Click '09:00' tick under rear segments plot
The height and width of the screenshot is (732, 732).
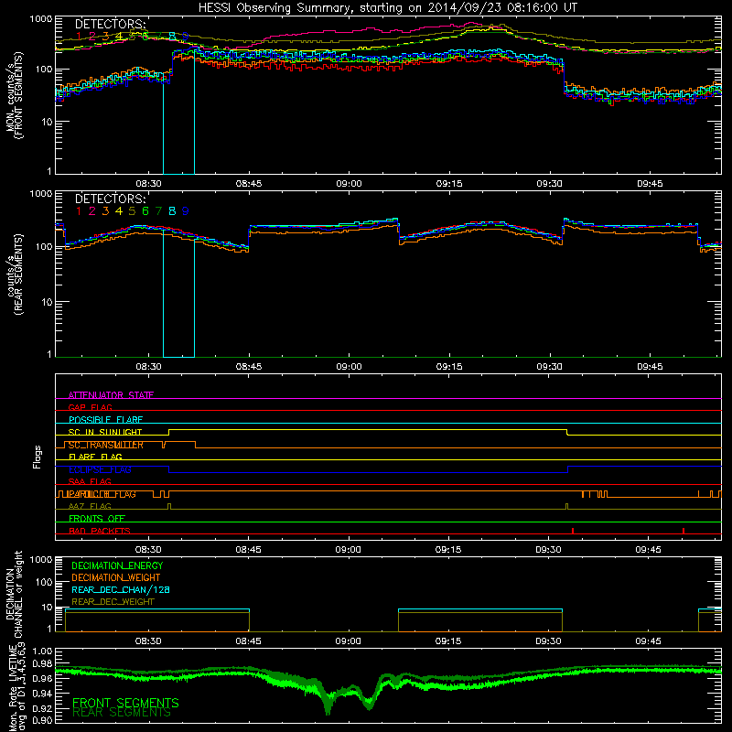[x=350, y=367]
